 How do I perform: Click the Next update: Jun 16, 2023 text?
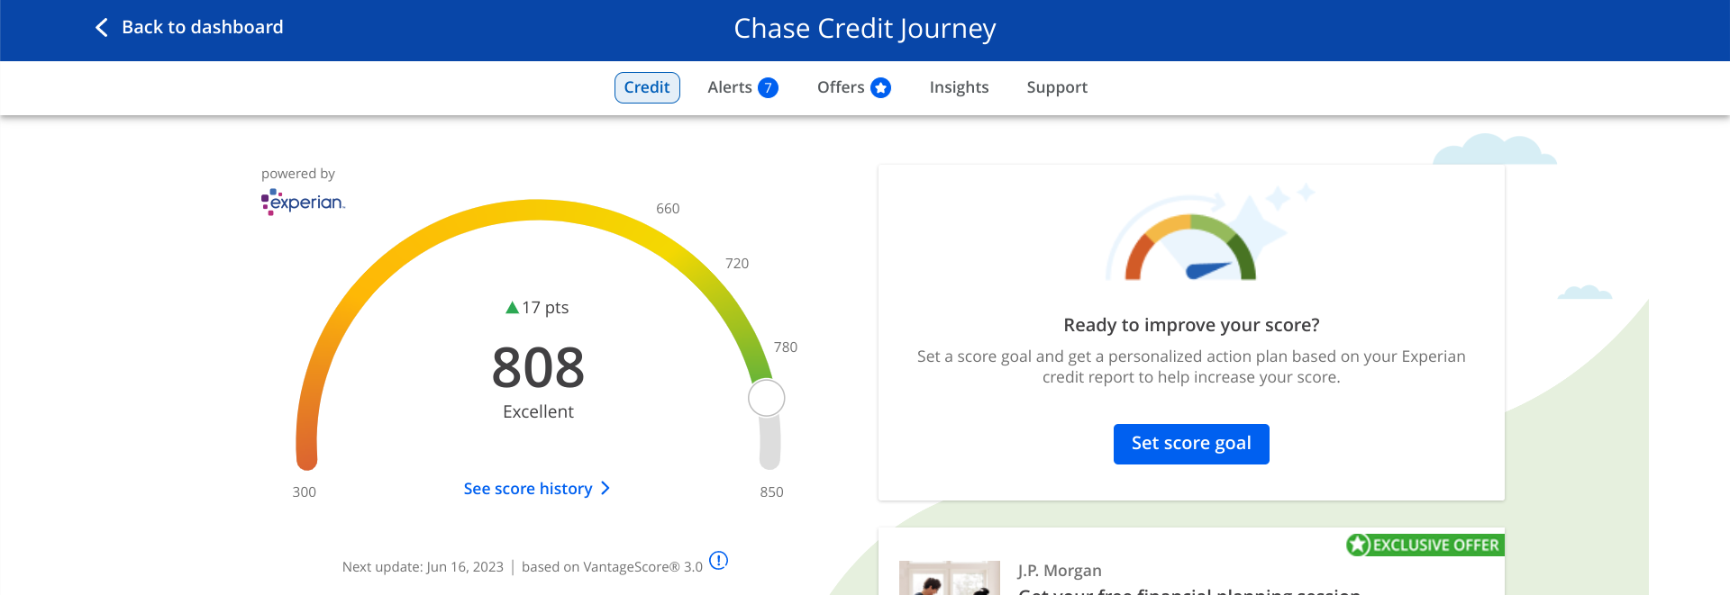click(423, 567)
